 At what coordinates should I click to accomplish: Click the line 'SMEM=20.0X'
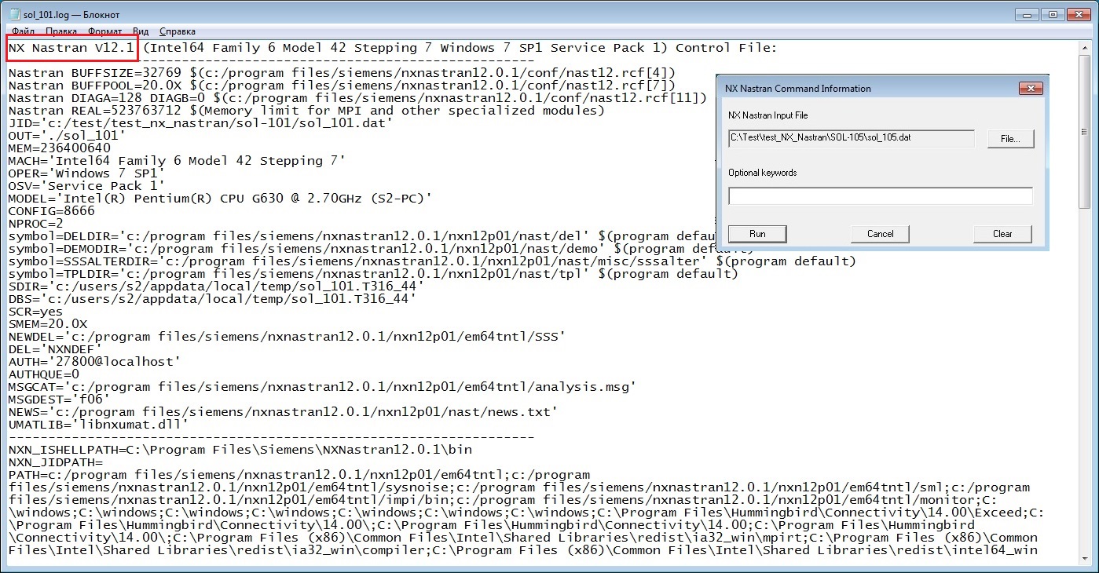point(47,324)
